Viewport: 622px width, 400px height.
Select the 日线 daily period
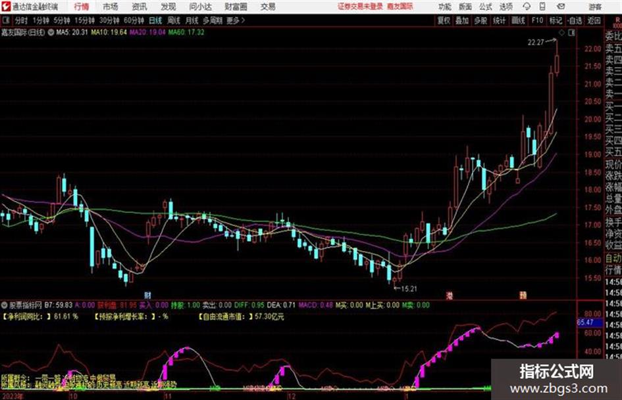pyautogui.click(x=155, y=20)
